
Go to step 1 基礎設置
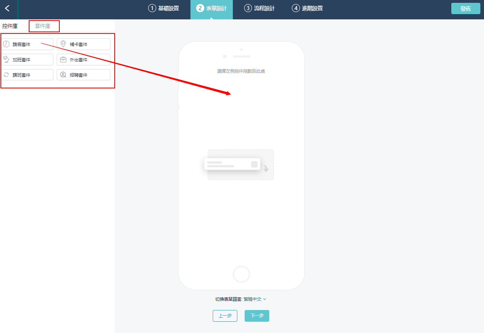(x=164, y=8)
